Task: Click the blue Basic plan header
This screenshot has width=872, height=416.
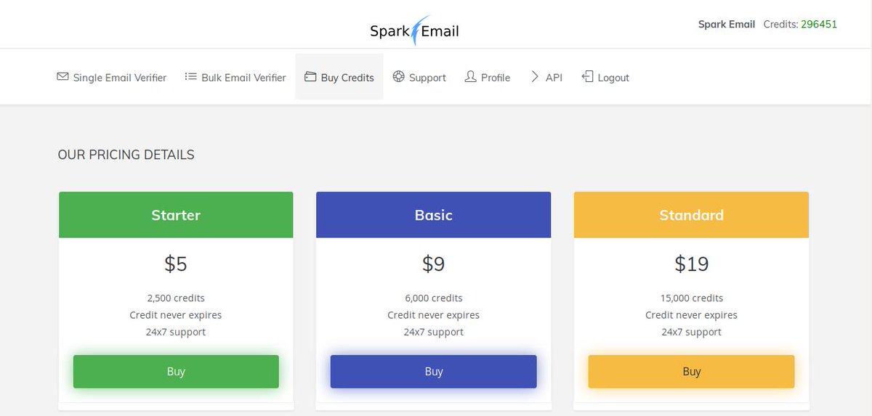Action: [x=434, y=215]
